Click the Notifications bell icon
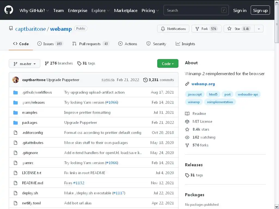The image size is (279, 209). pyautogui.click(x=163, y=29)
